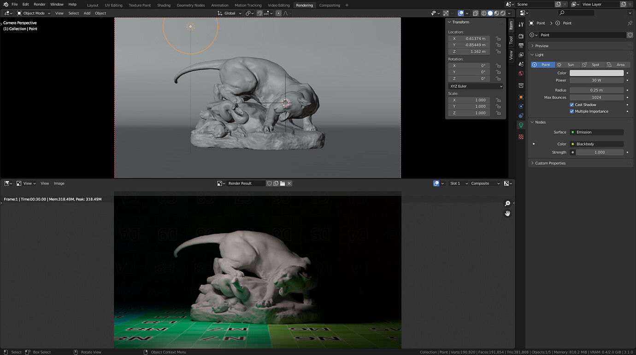Toggle Cast Shadow checkbox

click(572, 105)
